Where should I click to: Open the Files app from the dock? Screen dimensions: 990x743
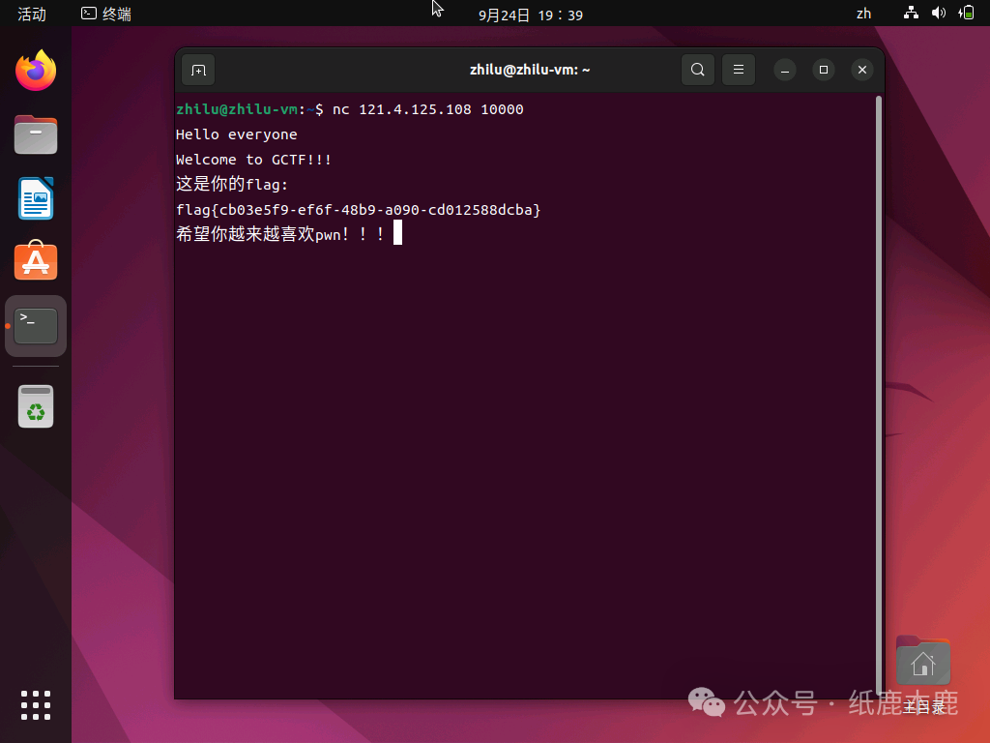[x=35, y=134]
